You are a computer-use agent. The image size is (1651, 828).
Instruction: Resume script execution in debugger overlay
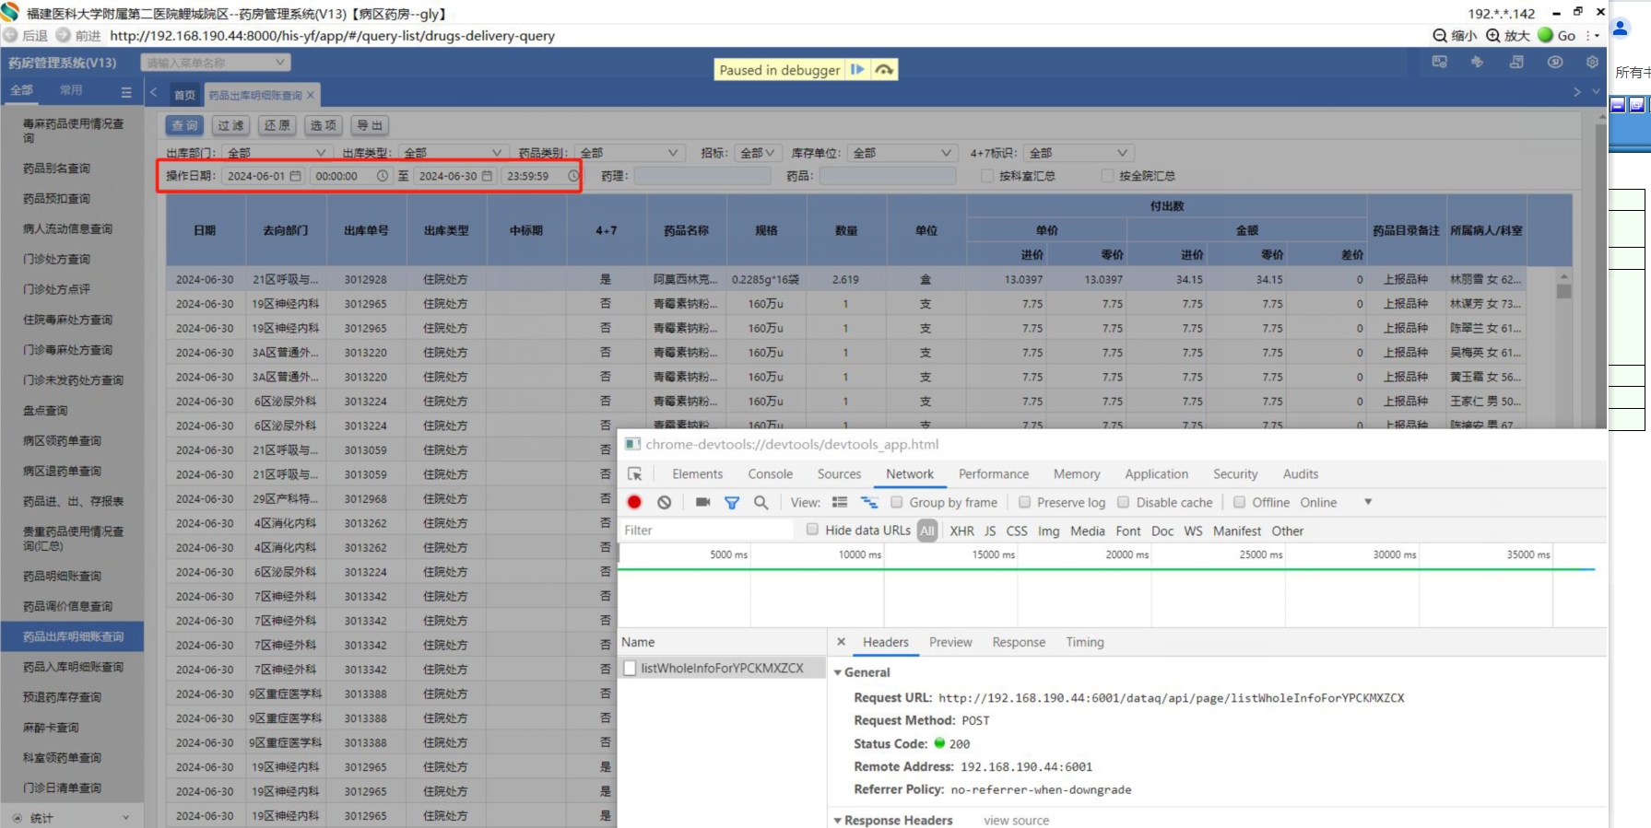point(857,70)
